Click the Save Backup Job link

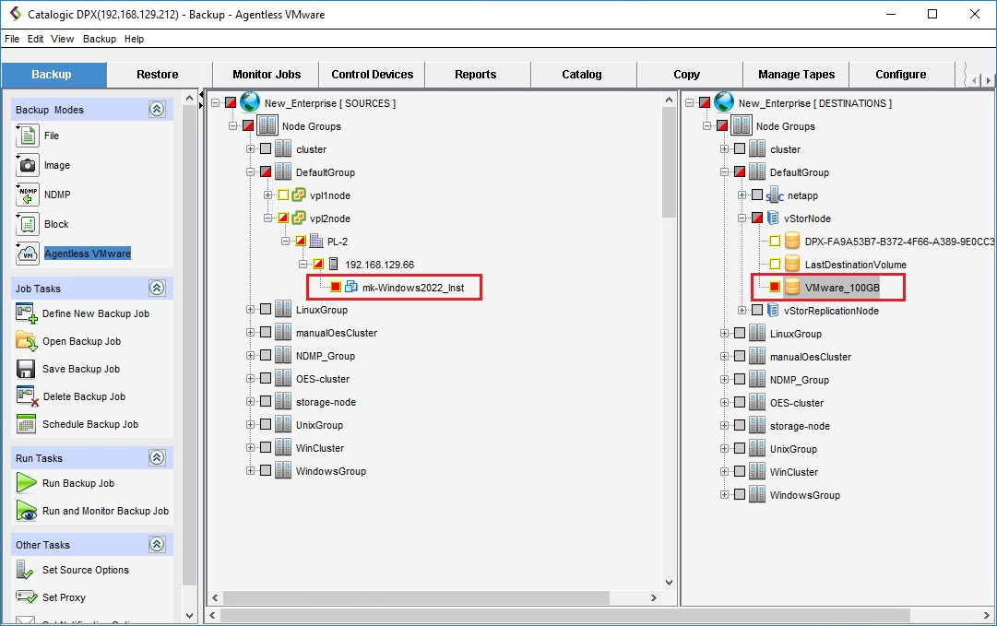click(x=81, y=369)
